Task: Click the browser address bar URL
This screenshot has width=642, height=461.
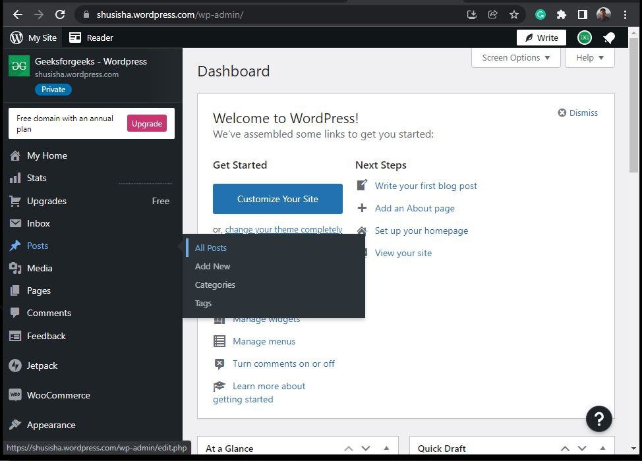Action: 170,14
